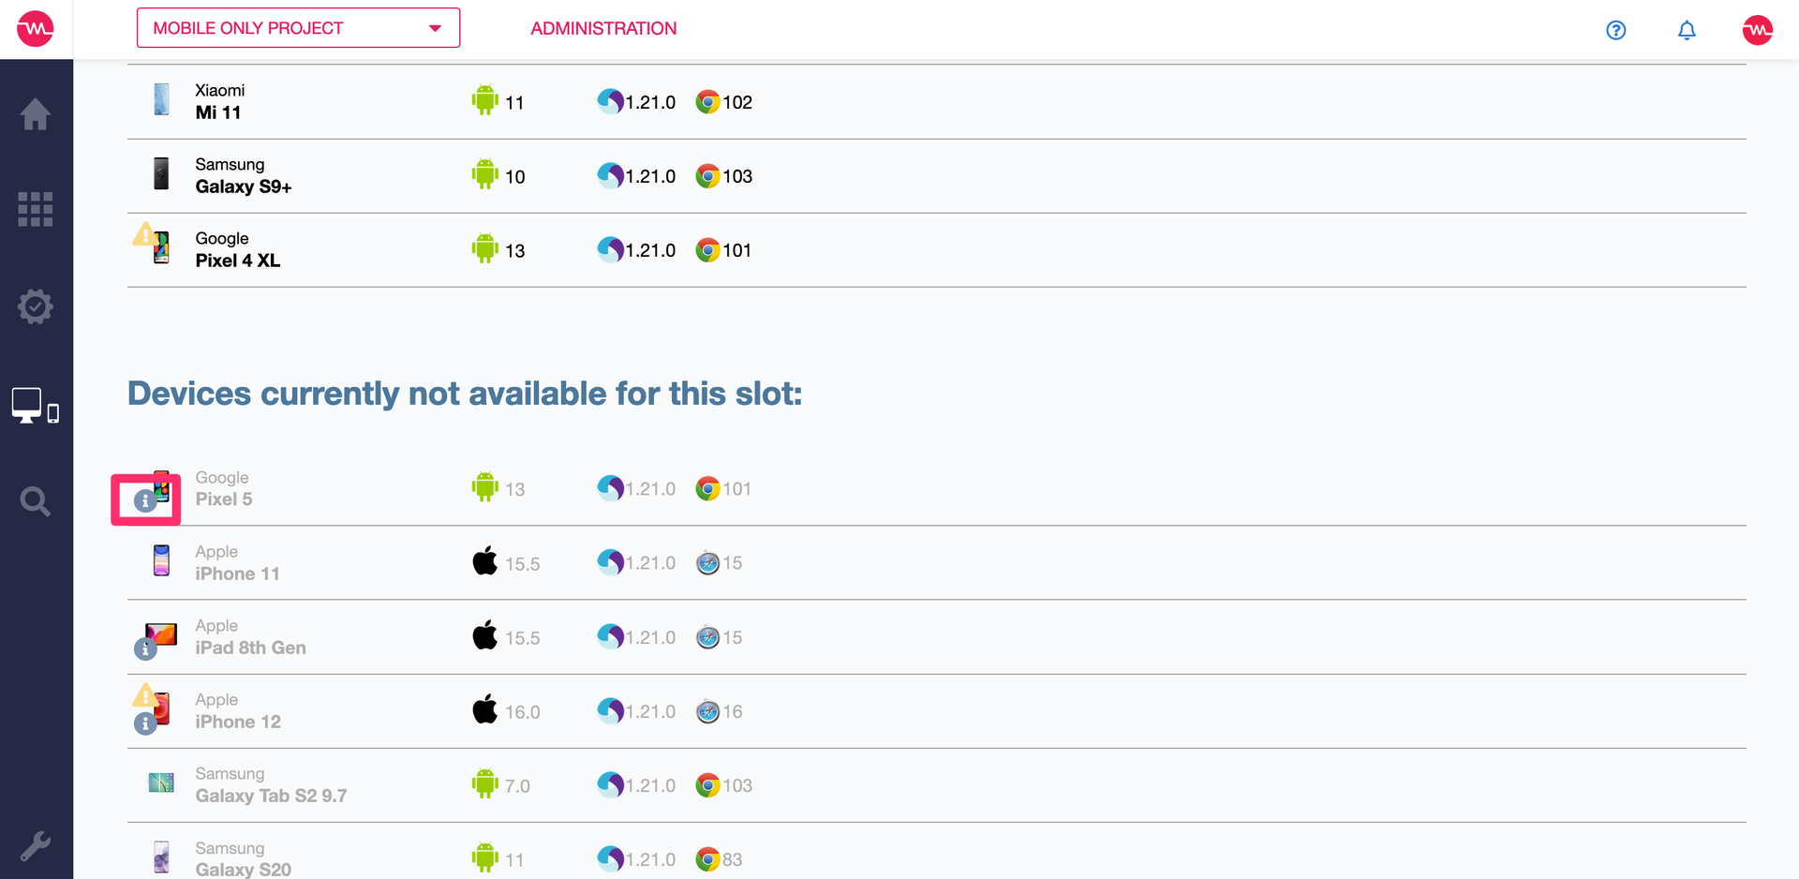Open the gear checkmark sidebar icon
The image size is (1799, 879).
click(x=36, y=306)
